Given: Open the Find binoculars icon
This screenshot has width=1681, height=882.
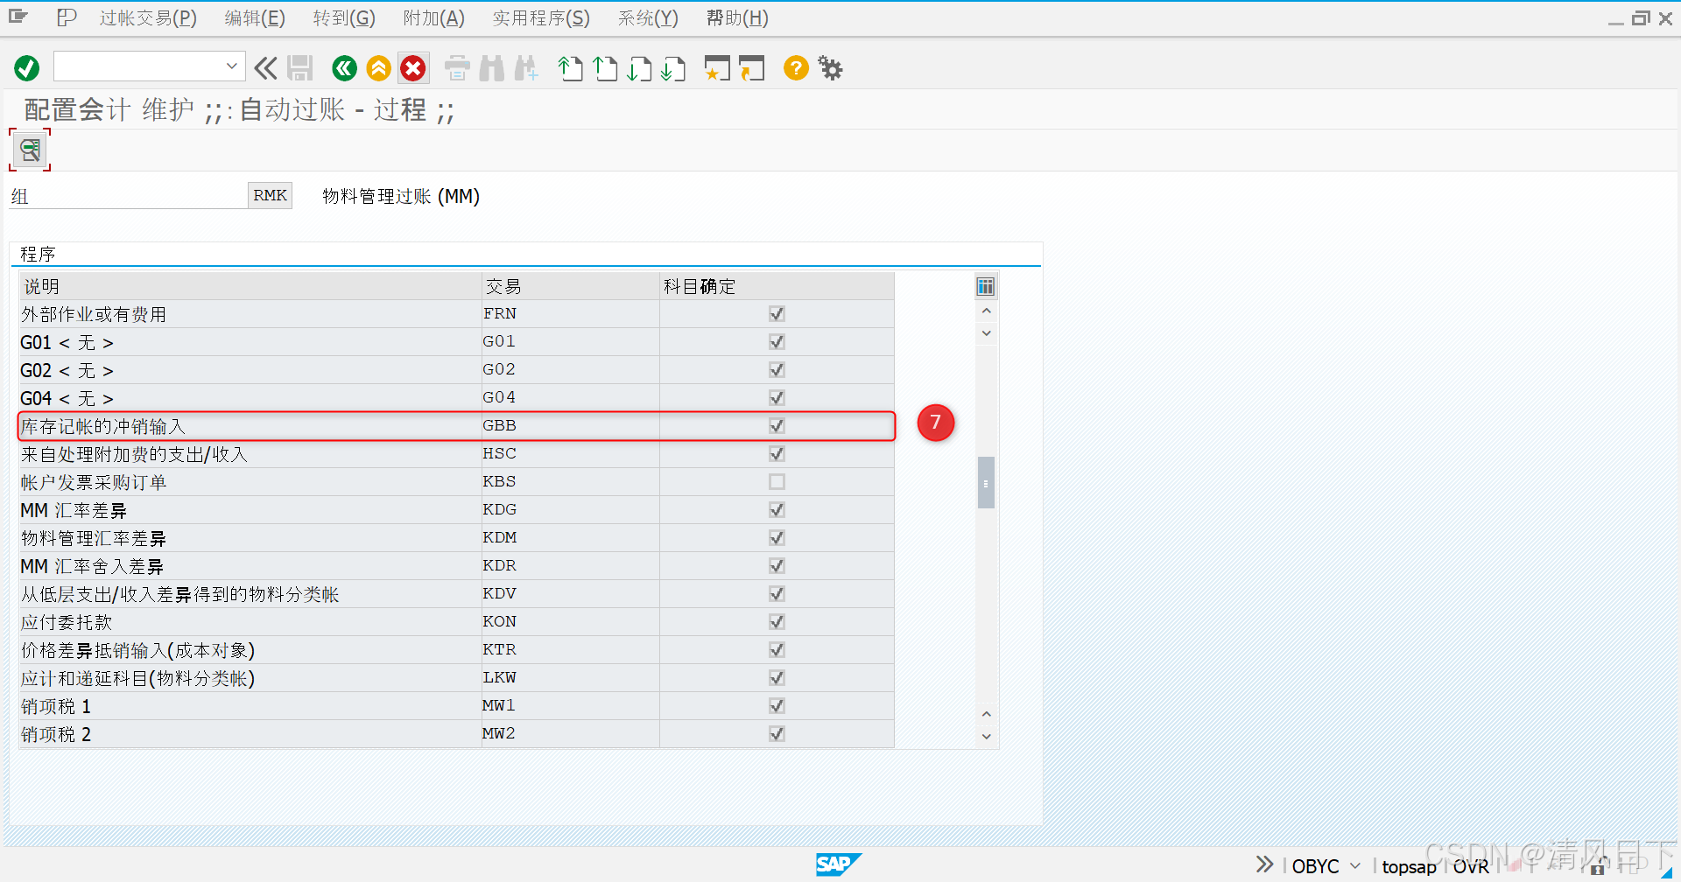Looking at the screenshot, I should (491, 67).
